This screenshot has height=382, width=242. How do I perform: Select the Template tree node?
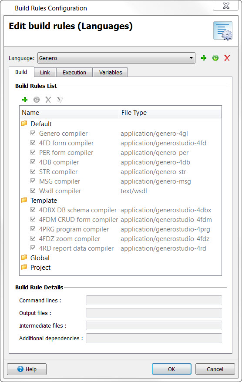pos(44,201)
